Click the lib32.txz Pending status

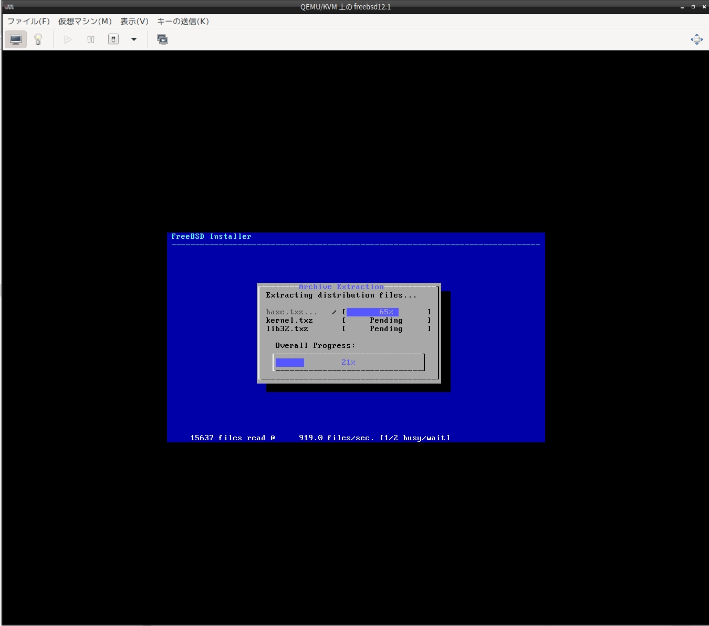pos(386,329)
